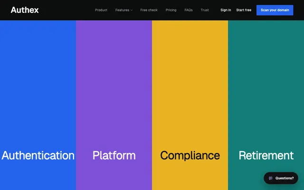This screenshot has height=190, width=304.
Task: Open the Questions? chat button
Action: coord(281,178)
